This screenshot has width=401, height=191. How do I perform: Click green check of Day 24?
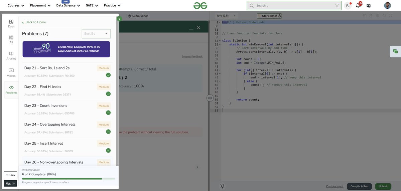point(108,132)
